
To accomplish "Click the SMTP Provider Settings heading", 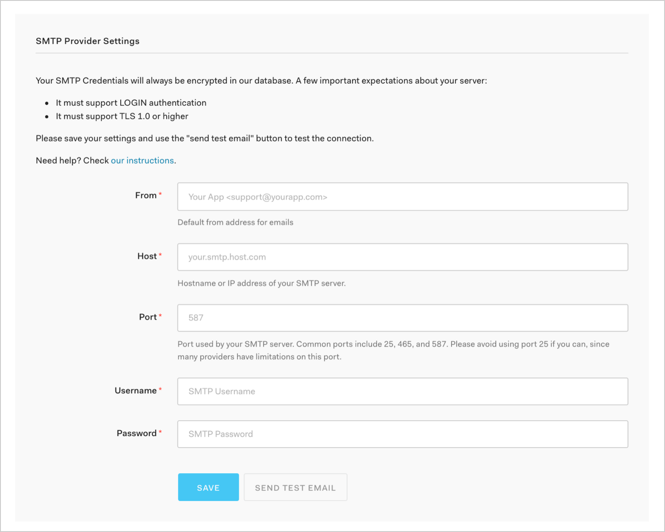I will point(88,41).
